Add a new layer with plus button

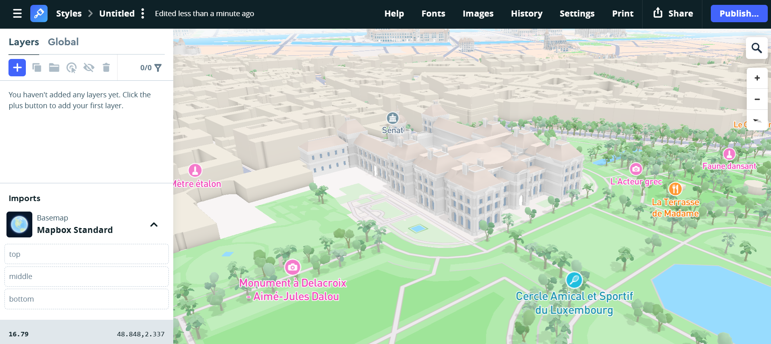pos(17,67)
